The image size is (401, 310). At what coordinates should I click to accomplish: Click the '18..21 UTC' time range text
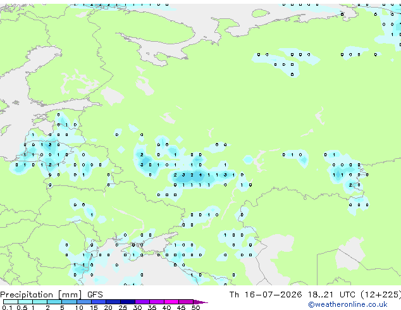tap(331, 295)
